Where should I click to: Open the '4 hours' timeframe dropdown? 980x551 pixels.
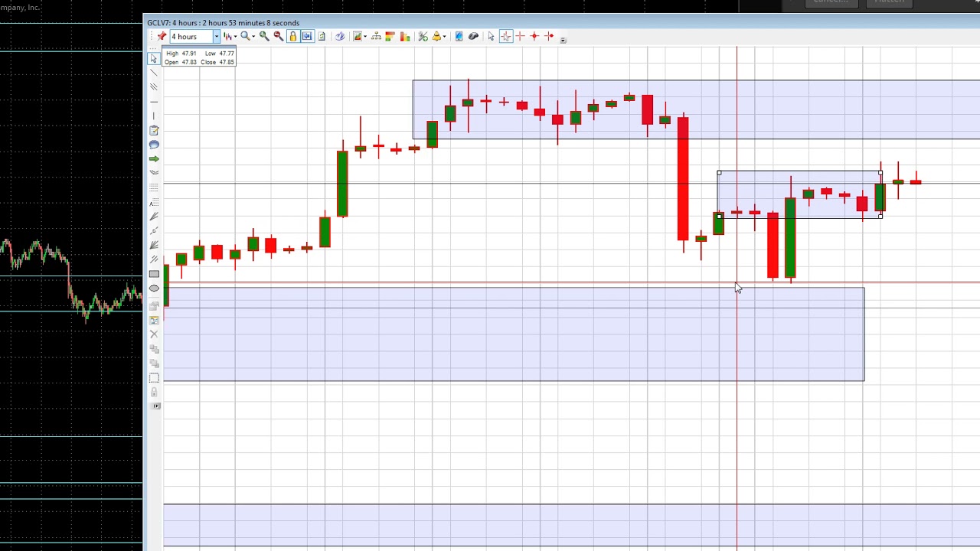coord(217,36)
